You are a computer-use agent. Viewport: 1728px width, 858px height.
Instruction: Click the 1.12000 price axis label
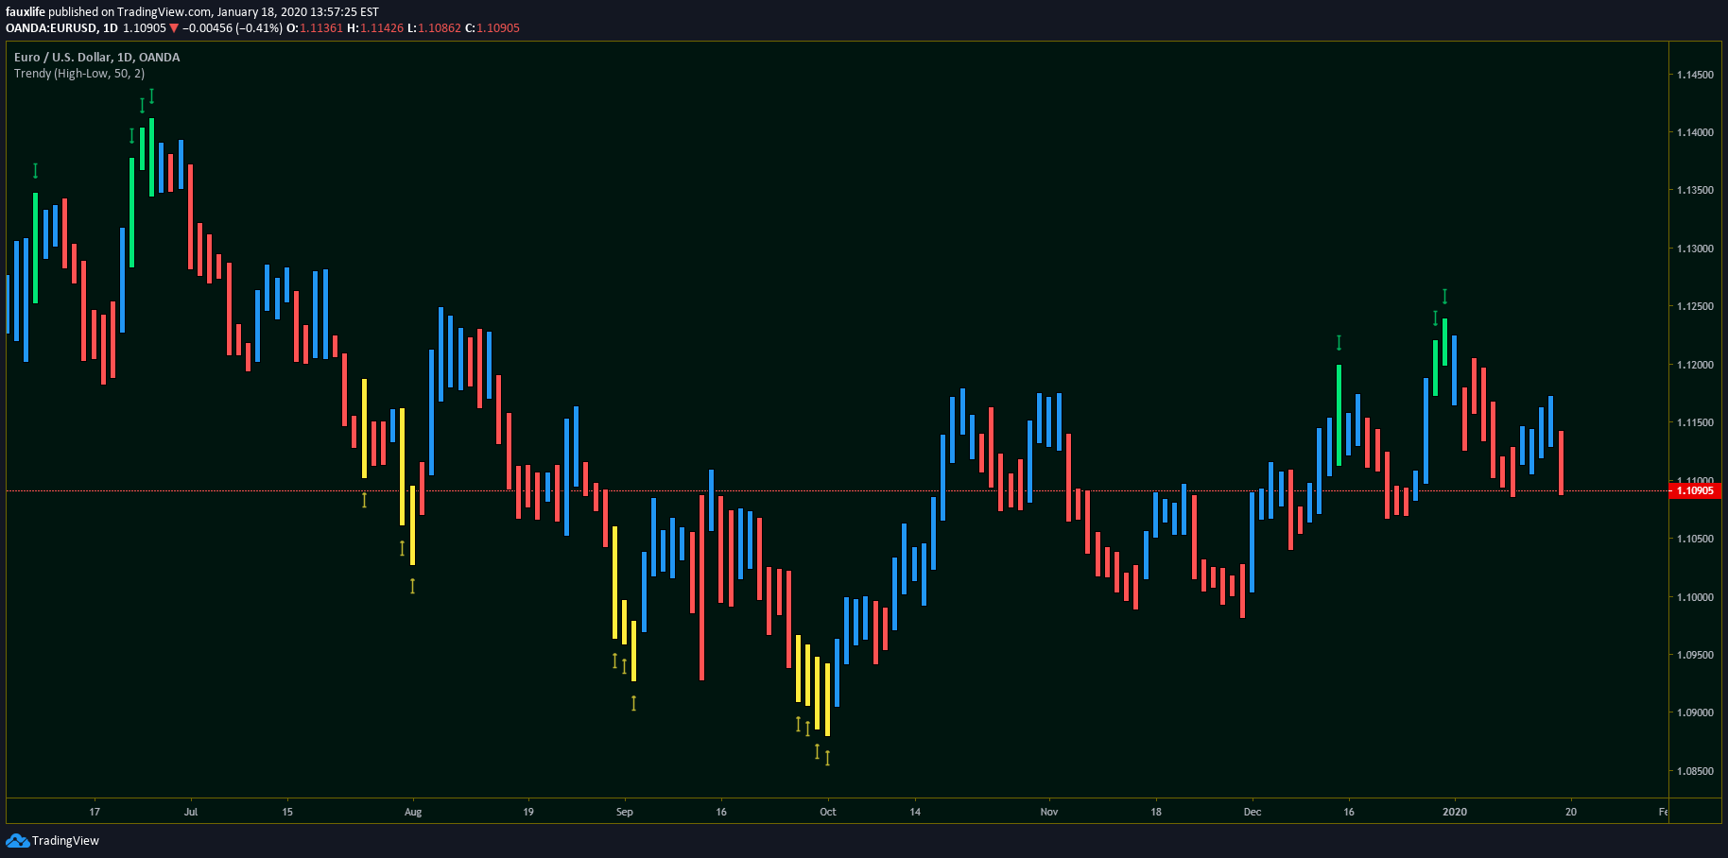1695,365
